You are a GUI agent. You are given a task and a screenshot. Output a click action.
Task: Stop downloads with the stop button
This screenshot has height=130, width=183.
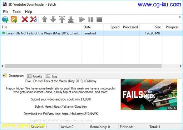point(99,19)
